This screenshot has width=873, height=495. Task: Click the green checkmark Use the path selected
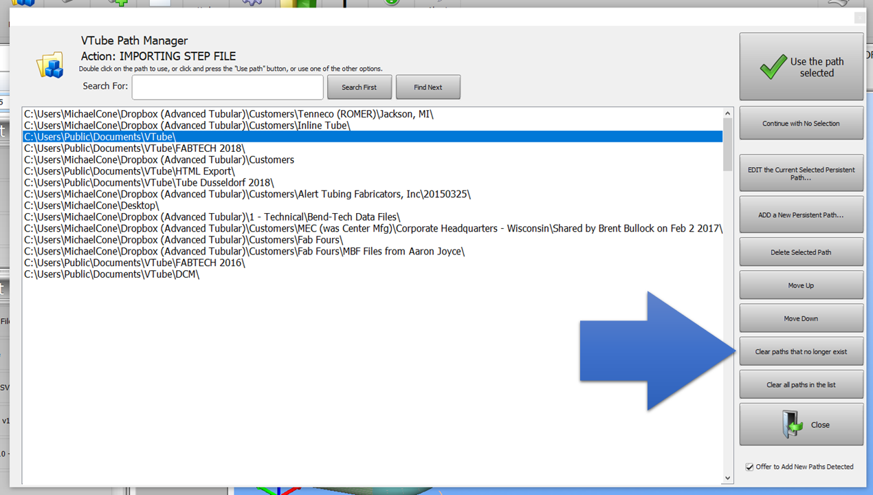pos(801,67)
